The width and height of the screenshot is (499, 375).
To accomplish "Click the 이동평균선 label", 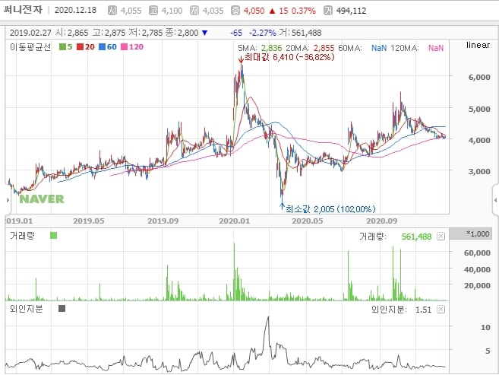I will tap(30, 47).
